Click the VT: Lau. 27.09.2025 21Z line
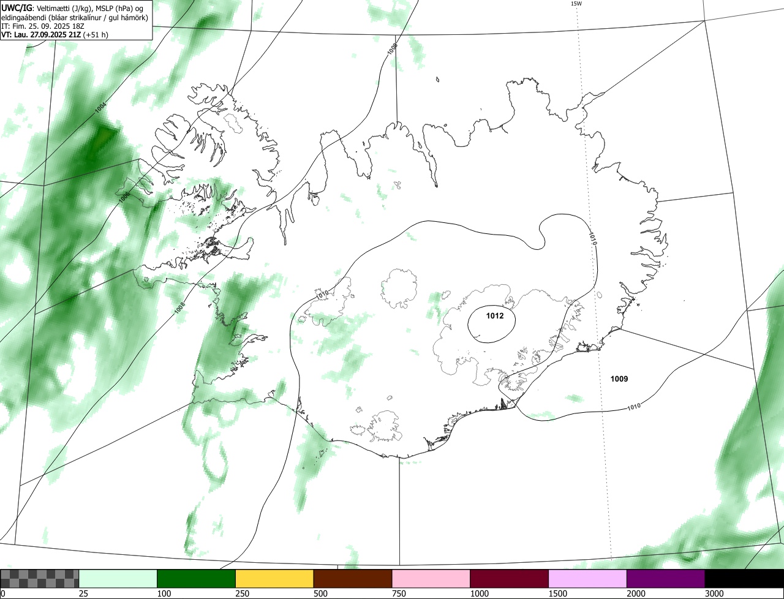The width and height of the screenshot is (784, 599). click(55, 34)
